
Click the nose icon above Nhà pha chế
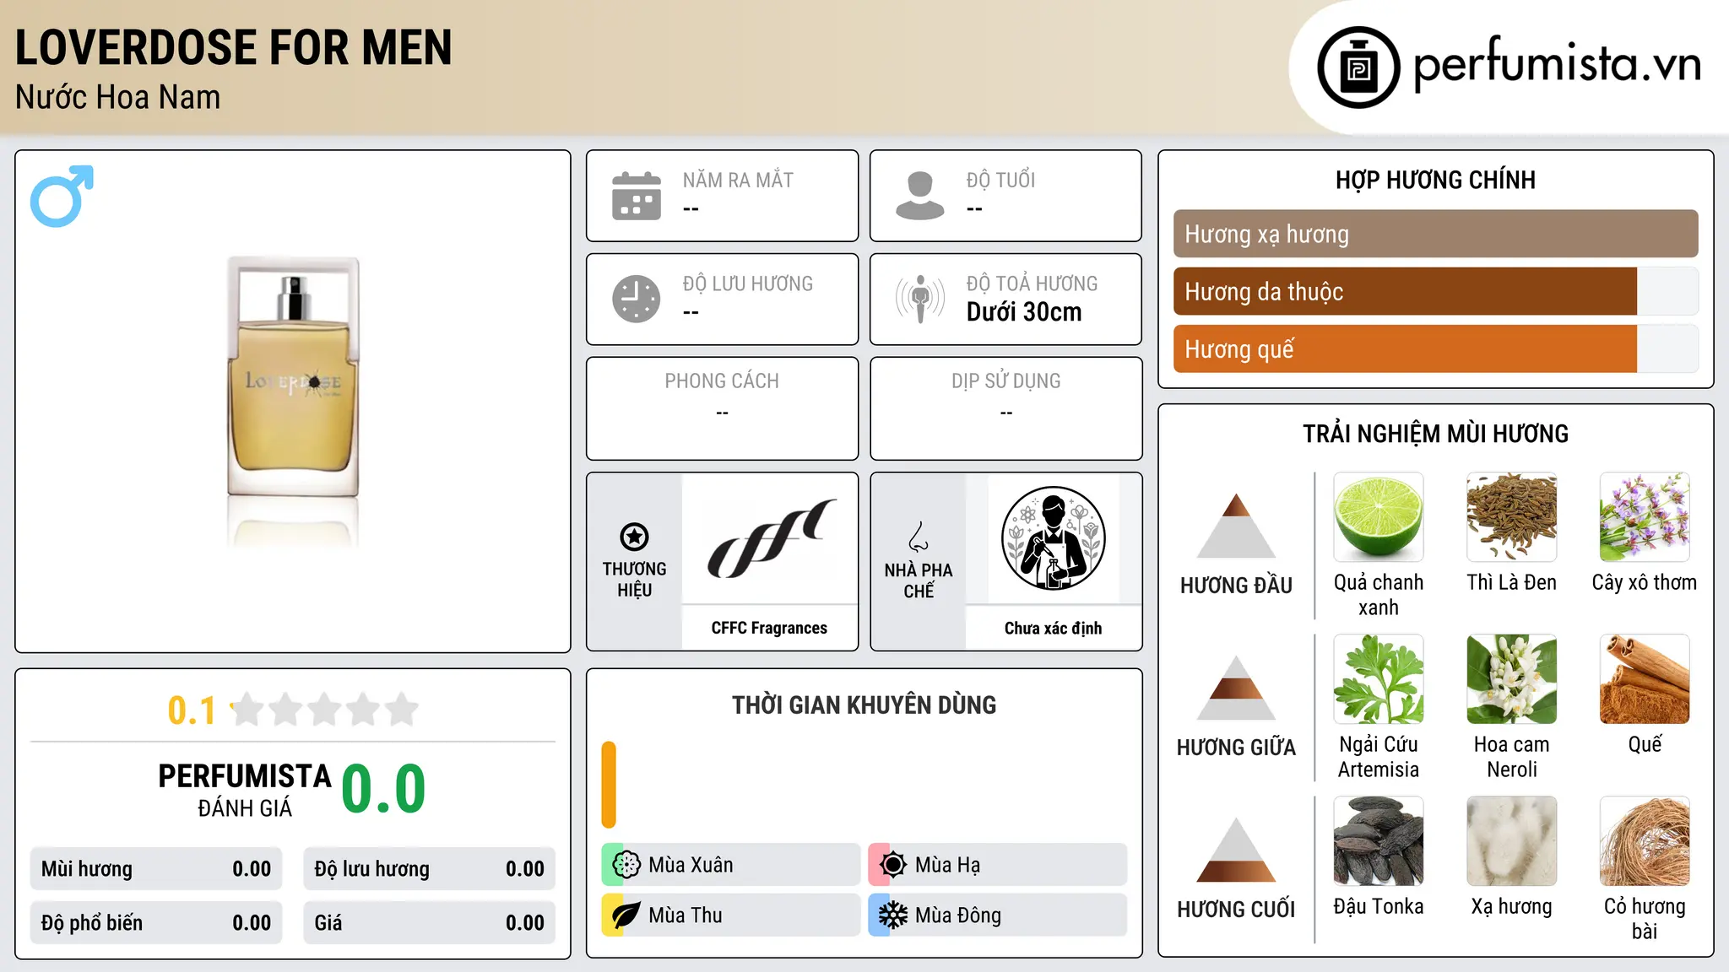(919, 537)
